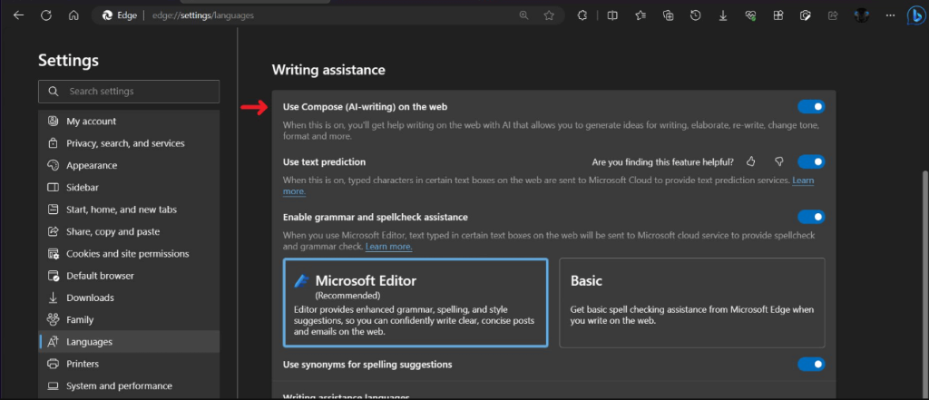
Task: Open My account settings
Action: 129,121
